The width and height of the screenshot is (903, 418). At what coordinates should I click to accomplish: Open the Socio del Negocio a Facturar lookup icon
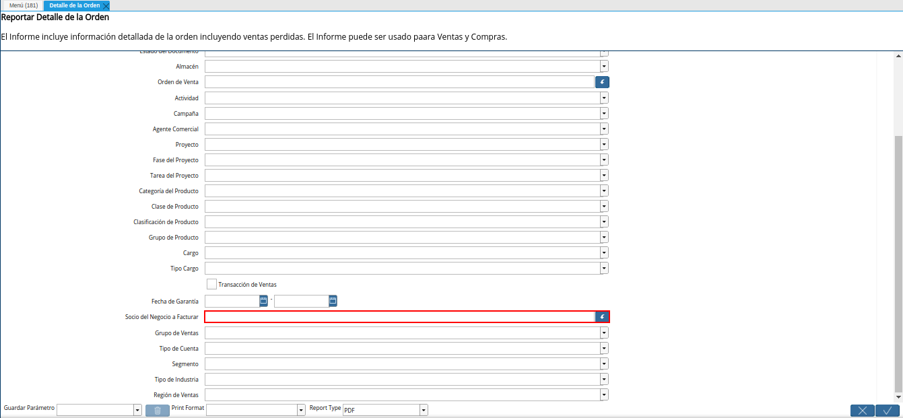point(602,317)
